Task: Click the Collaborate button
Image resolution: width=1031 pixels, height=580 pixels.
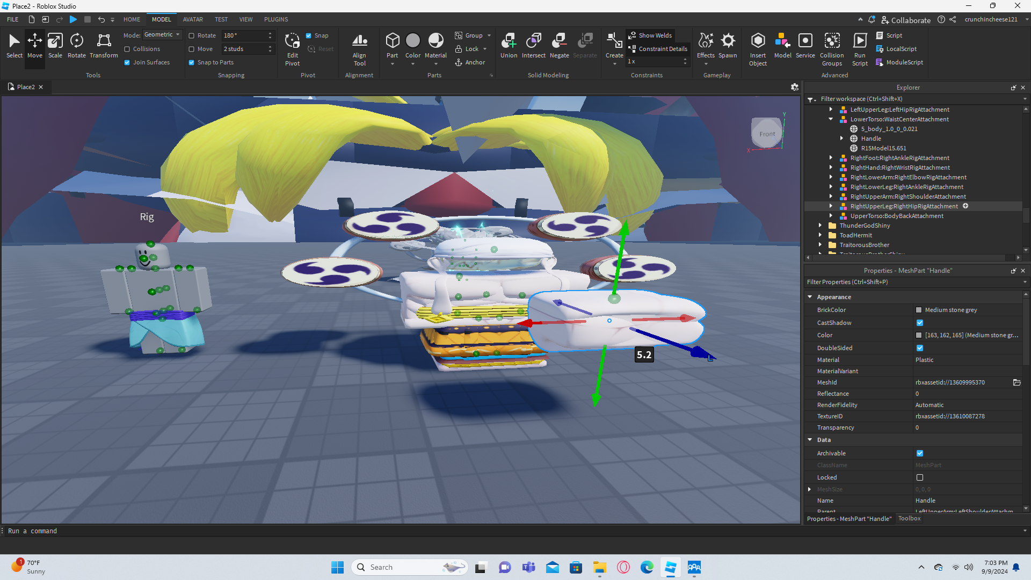Action: click(x=906, y=20)
